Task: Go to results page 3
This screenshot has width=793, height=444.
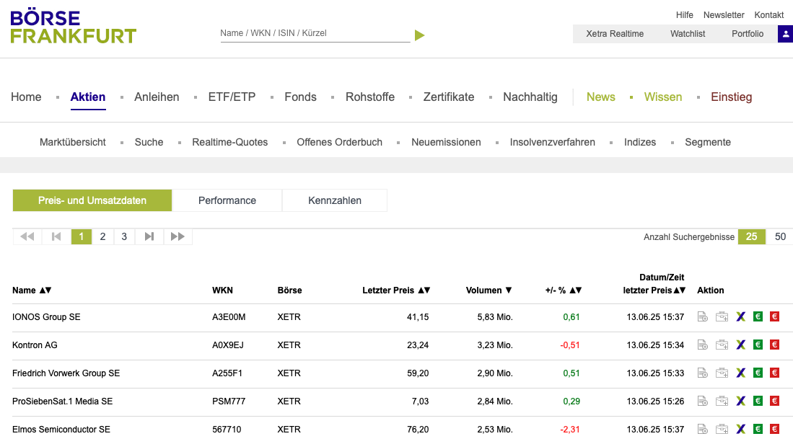Action: [x=124, y=236]
